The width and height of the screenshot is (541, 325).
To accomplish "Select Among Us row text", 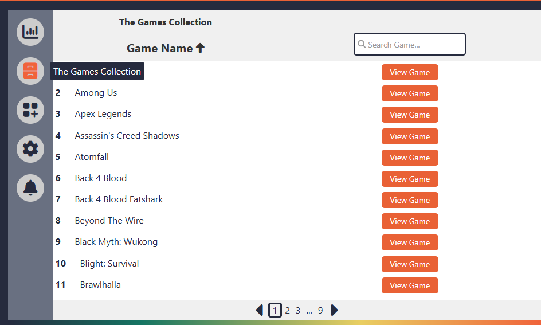I will 96,93.
